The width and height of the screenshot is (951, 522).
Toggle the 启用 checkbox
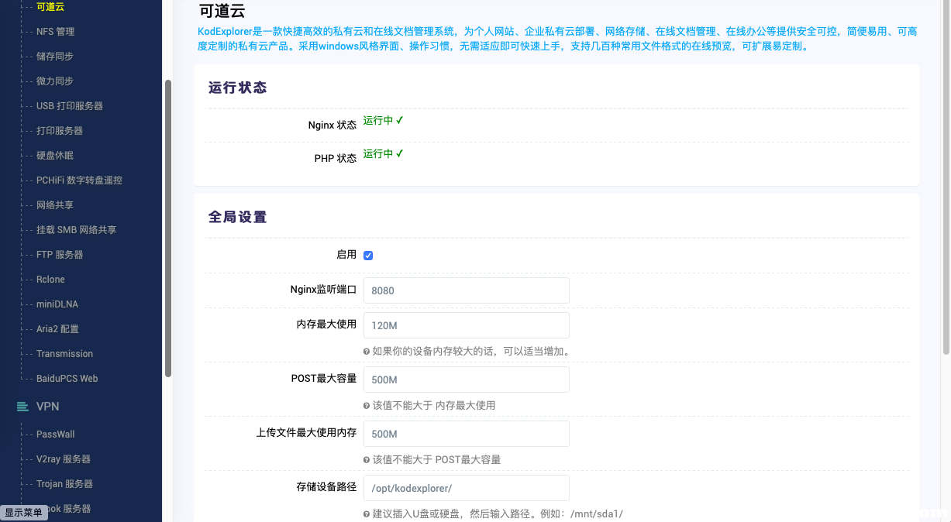coord(368,256)
